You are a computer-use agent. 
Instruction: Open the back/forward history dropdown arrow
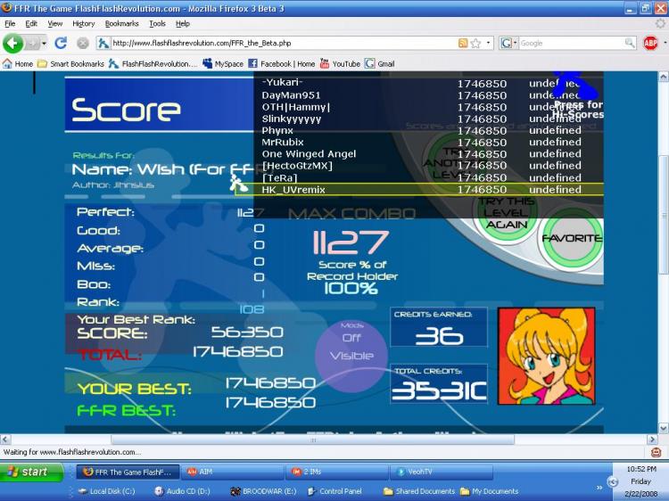click(41, 43)
